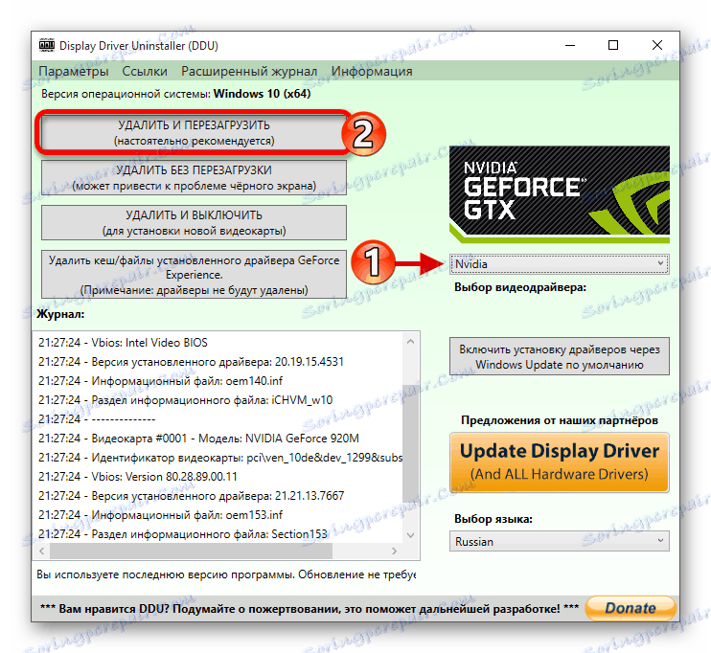
Task: Select log line 'NVIDIA GeForce 920M'
Action: [x=198, y=439]
